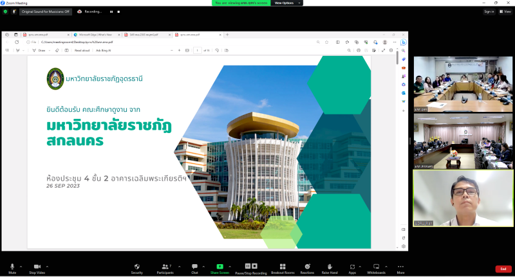Open the Participants panel

click(x=165, y=267)
